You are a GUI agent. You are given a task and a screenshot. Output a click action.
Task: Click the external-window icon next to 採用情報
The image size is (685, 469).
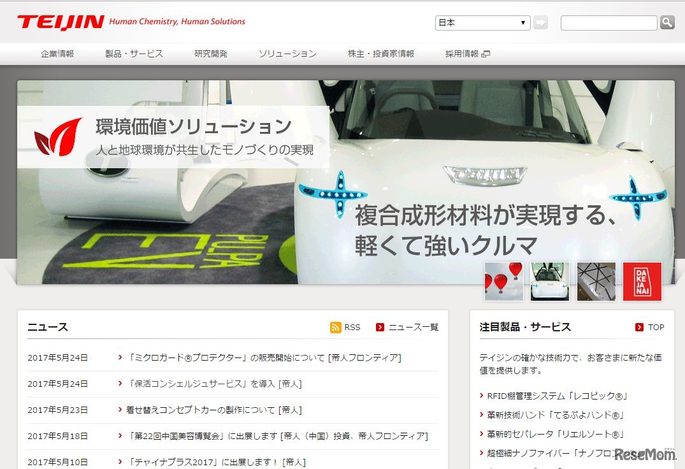[x=487, y=54]
